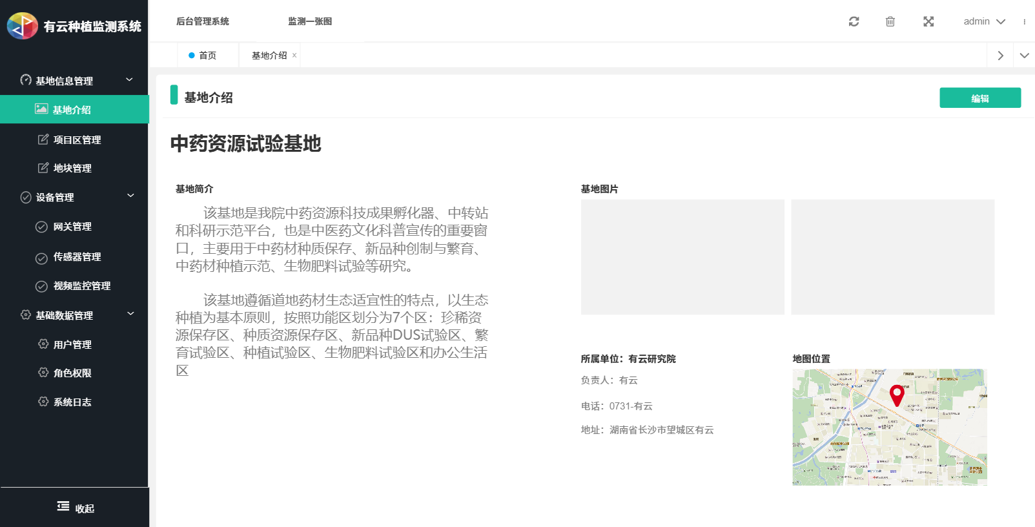Click the green 编辑 button

pyautogui.click(x=979, y=98)
